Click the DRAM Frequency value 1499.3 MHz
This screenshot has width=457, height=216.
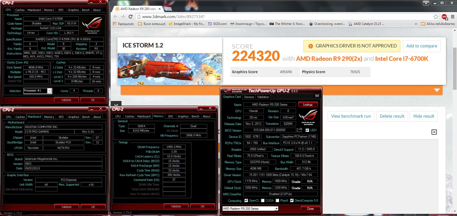point(174,147)
